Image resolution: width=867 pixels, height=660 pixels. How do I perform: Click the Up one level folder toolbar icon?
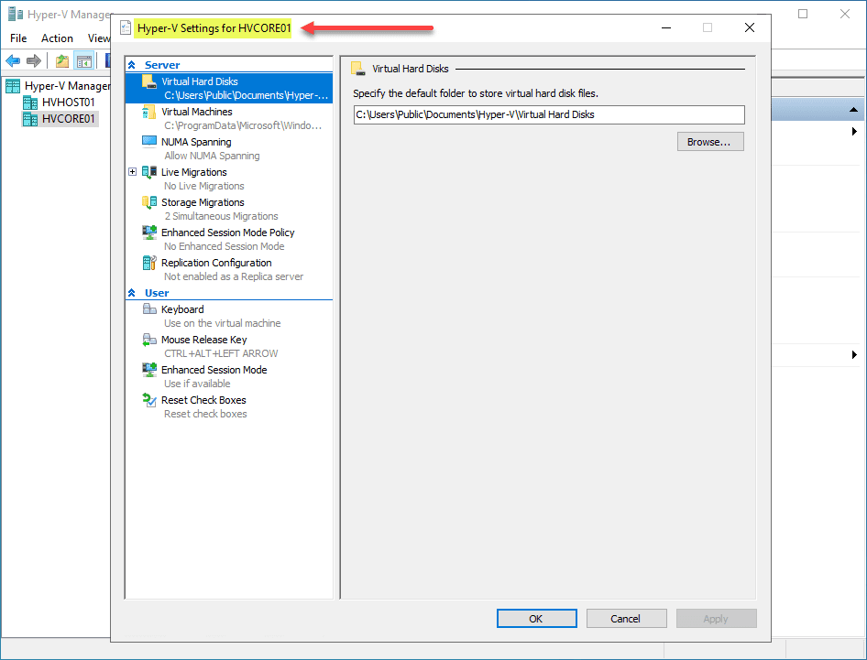point(62,60)
